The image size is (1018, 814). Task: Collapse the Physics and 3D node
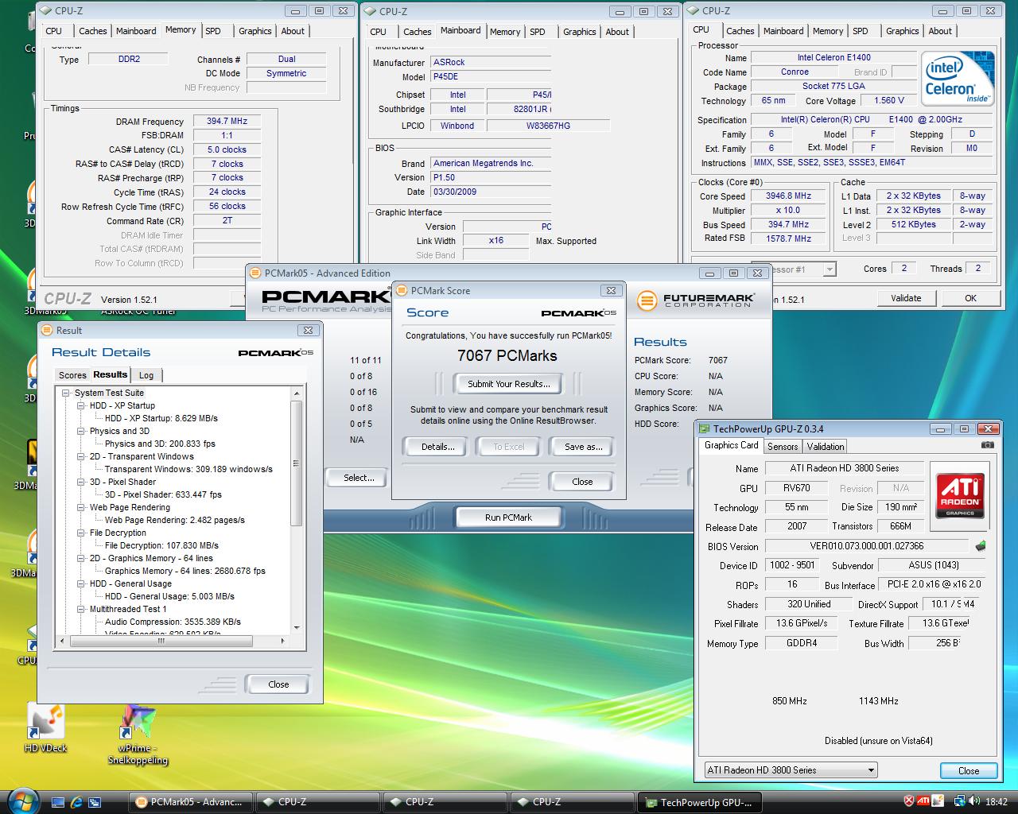point(81,431)
